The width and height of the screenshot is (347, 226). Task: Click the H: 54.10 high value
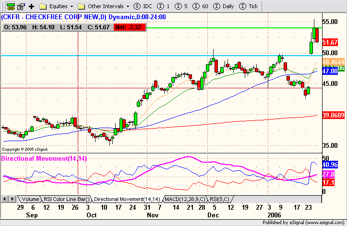pos(43,27)
